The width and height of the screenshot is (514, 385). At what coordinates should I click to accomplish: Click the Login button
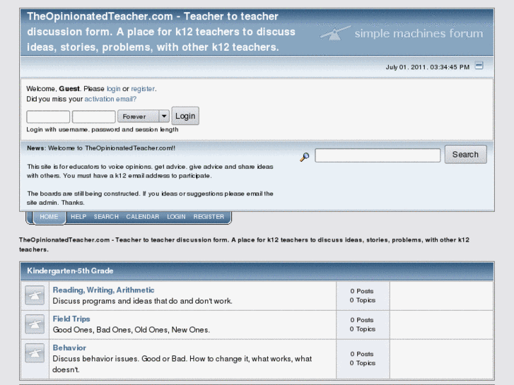185,116
